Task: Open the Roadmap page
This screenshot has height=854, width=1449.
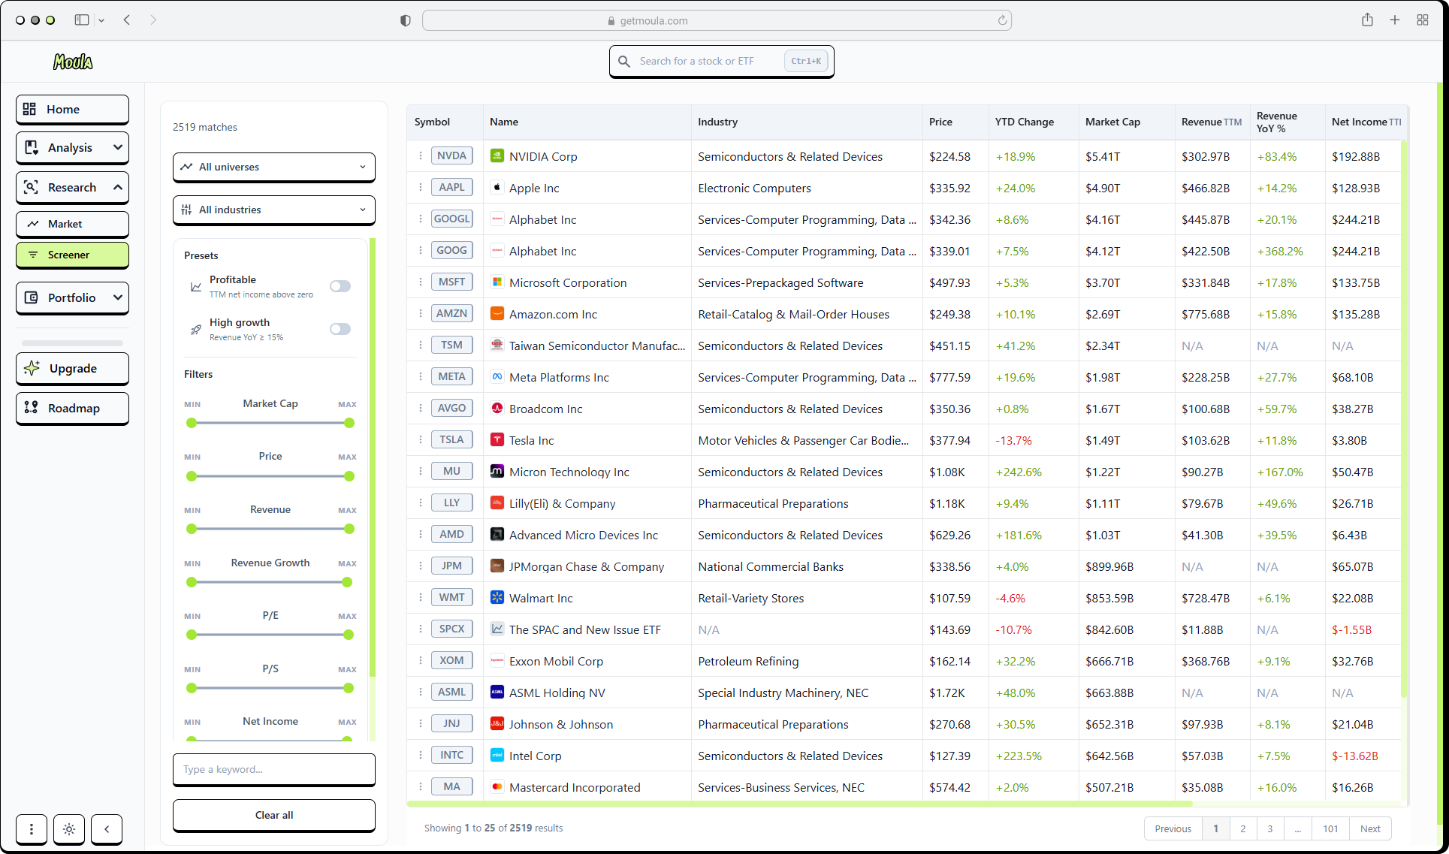Action: click(x=72, y=409)
